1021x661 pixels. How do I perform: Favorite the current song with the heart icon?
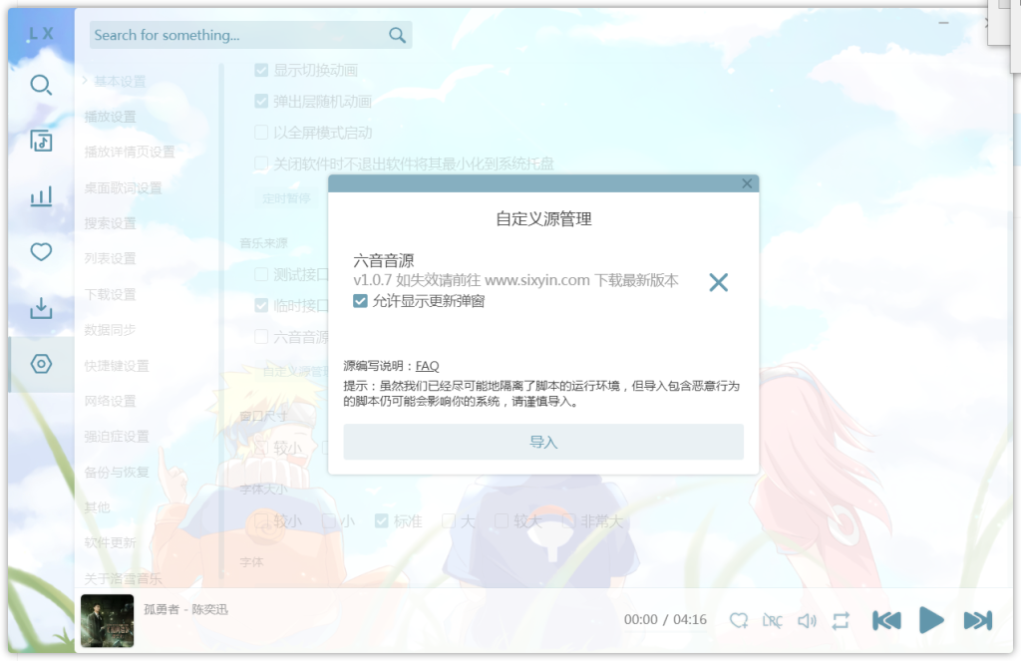pos(739,620)
